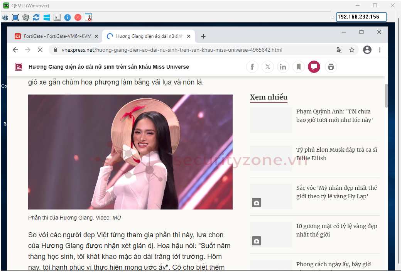Click the Hương Giang video thumbnail
Screen dimensions: 402x272
130,152
